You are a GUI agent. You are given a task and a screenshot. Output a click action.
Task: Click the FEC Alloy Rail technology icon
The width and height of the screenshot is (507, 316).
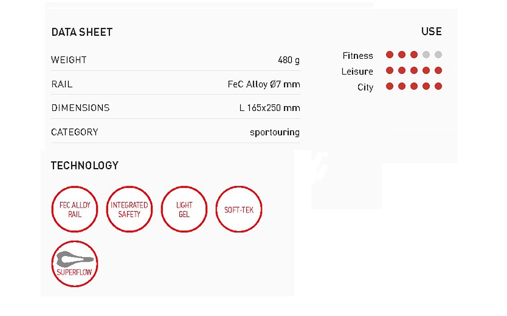[75, 209]
